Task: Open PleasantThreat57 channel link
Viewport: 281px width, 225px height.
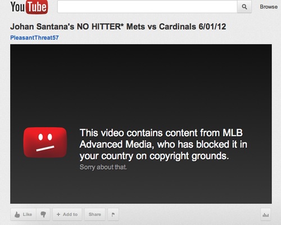Action: [x=34, y=38]
